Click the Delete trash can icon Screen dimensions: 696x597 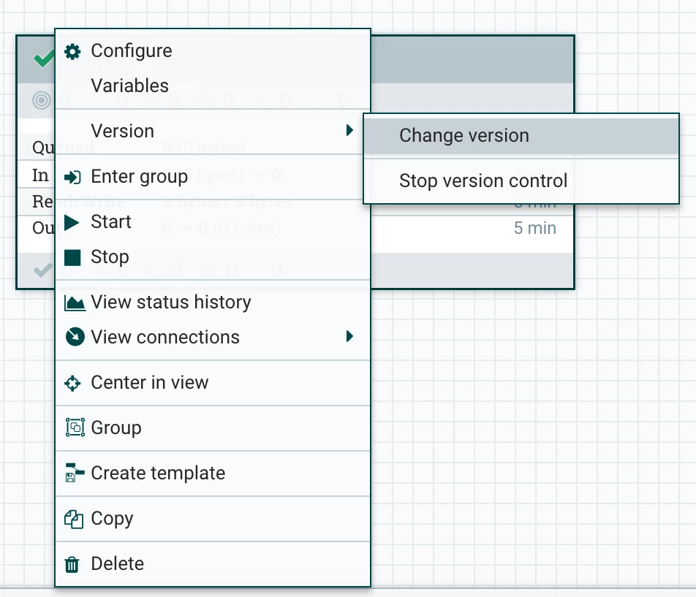click(72, 565)
